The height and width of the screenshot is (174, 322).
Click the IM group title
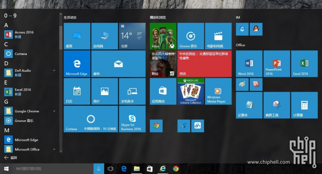[x=238, y=17]
